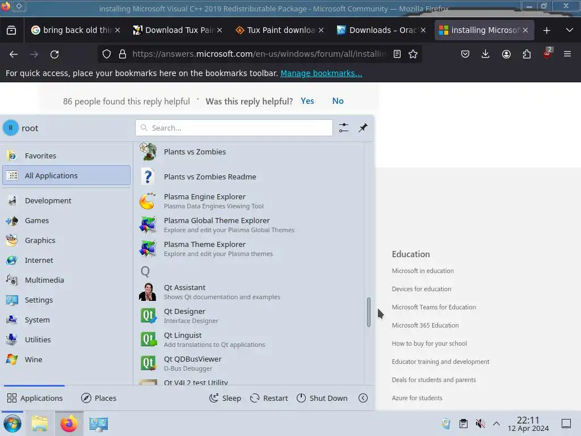
Task: Open file manager from taskbar
Action: pyautogui.click(x=40, y=424)
